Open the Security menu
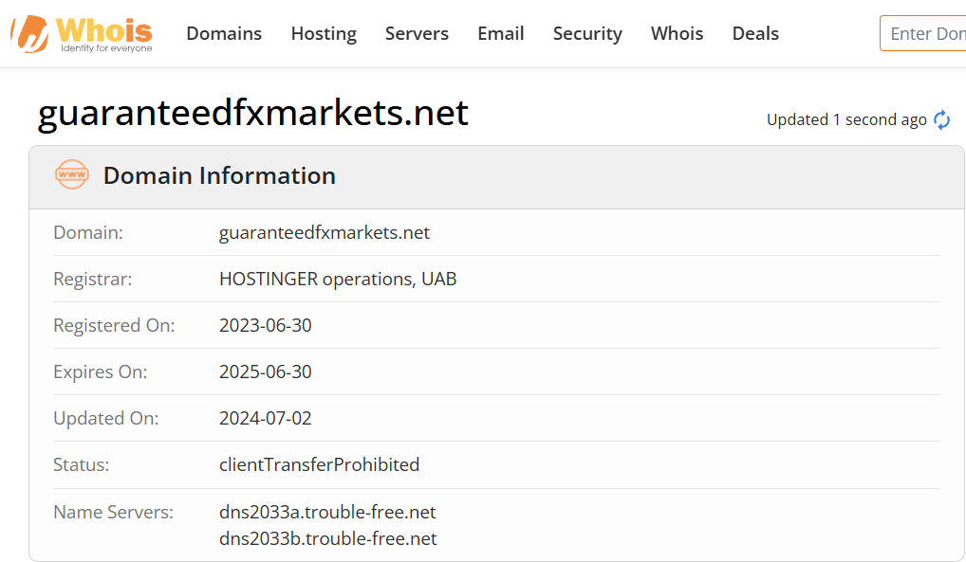 coord(587,33)
